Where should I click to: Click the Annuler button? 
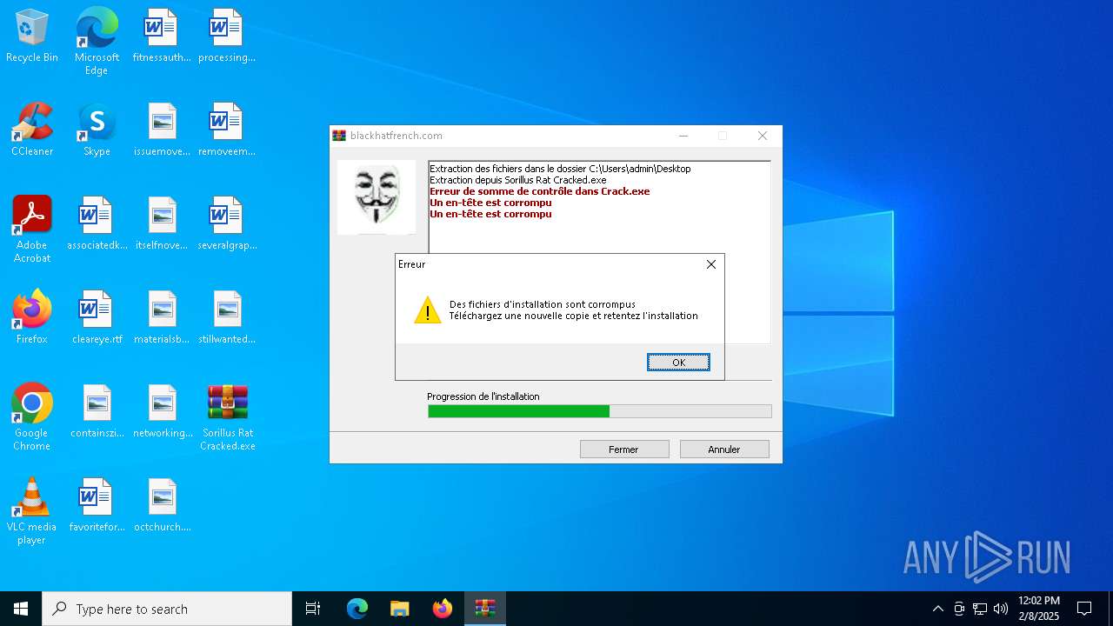724,450
